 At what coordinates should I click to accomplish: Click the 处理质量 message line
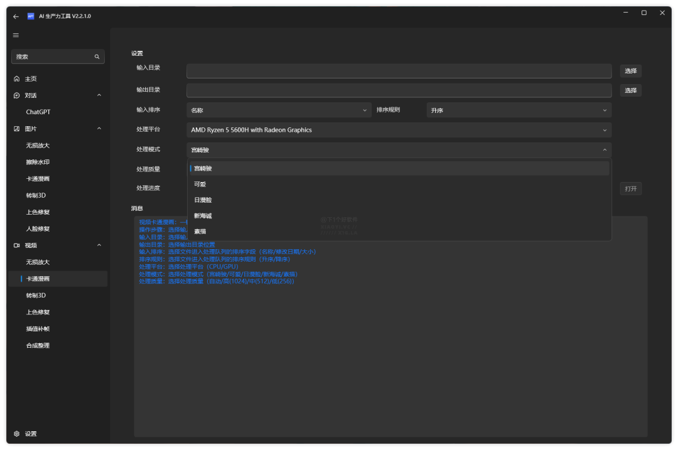tap(216, 281)
